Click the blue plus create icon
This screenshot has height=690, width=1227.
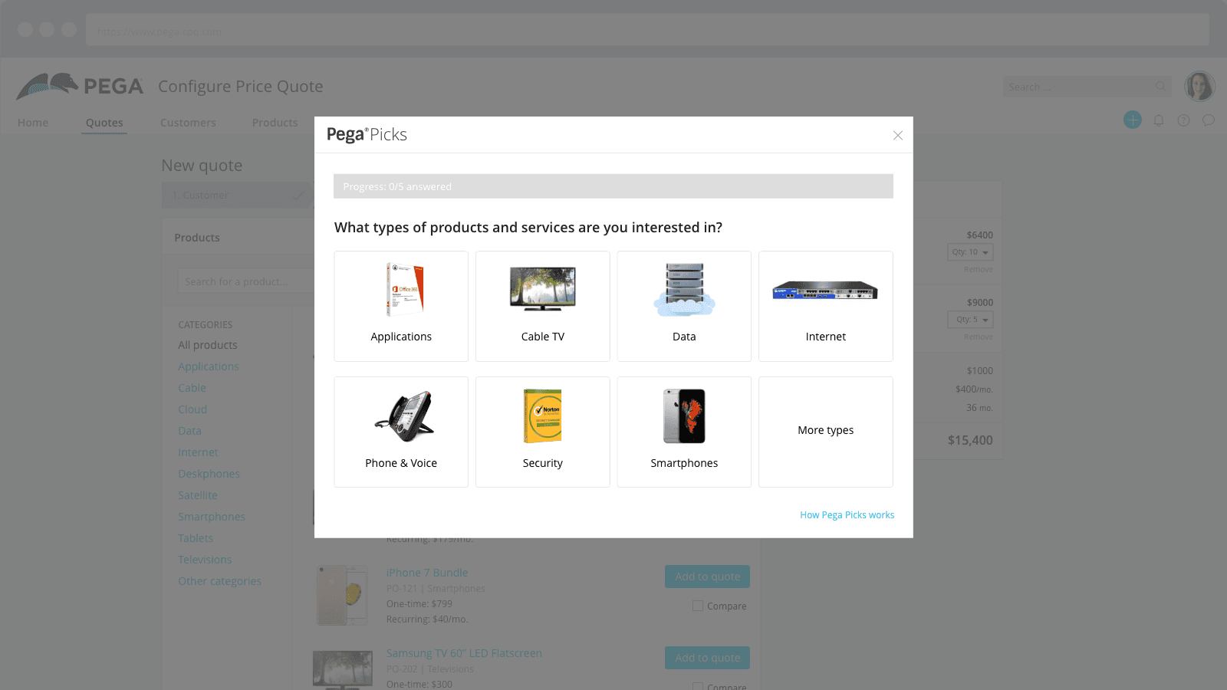click(x=1133, y=120)
